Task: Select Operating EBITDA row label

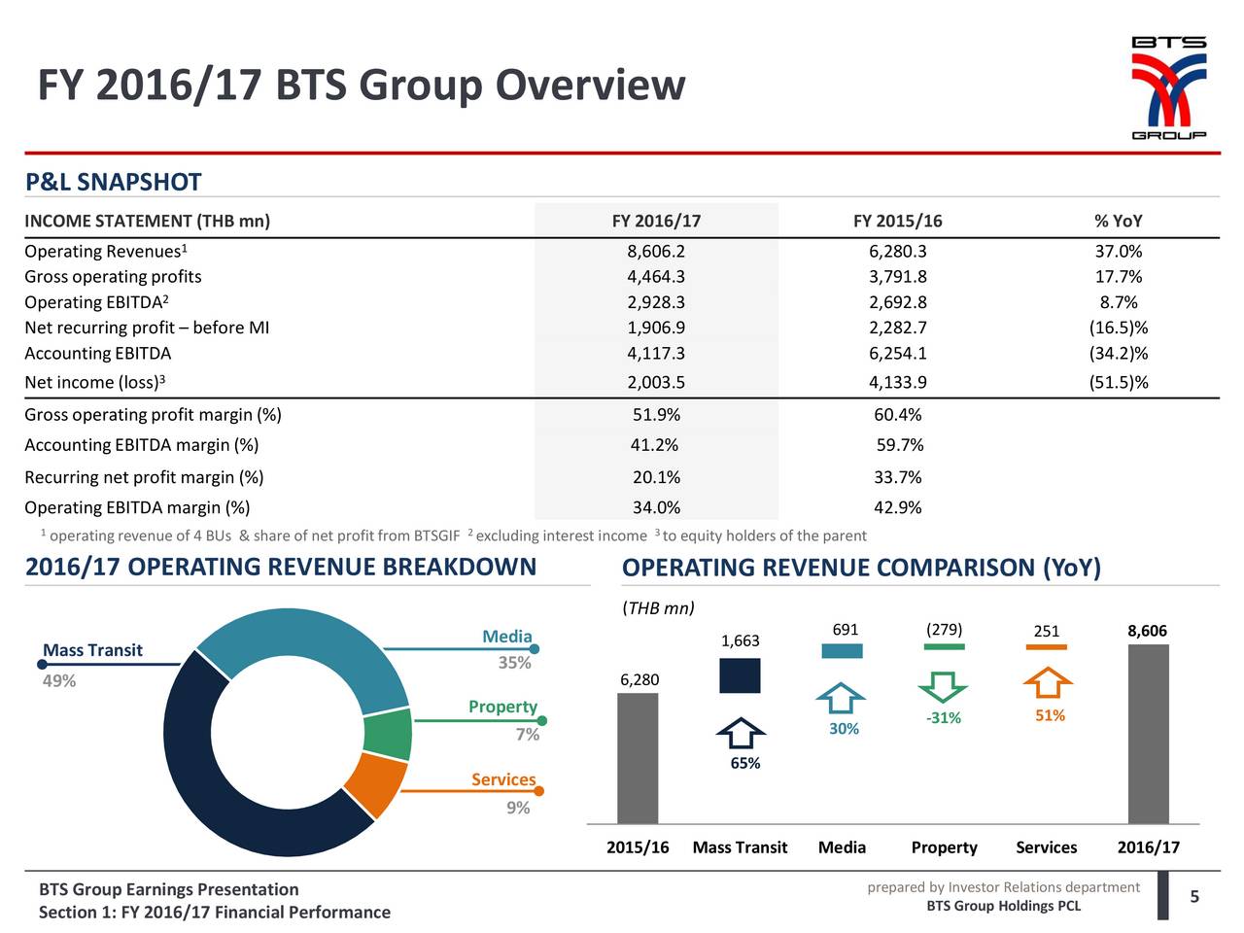Action: pyautogui.click(x=97, y=301)
